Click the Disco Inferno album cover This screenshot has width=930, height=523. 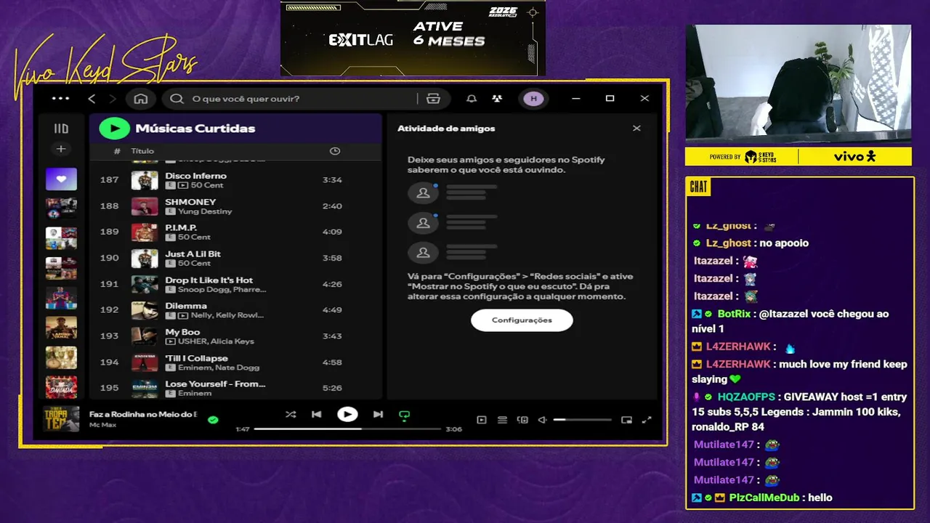coord(145,180)
